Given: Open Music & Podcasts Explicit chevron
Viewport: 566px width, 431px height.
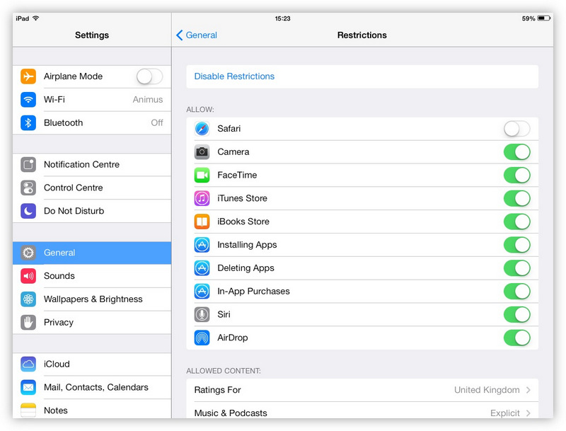Looking at the screenshot, I should coord(528,413).
